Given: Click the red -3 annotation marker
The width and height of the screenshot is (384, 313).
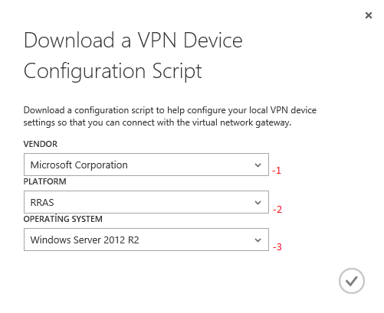Looking at the screenshot, I should (277, 247).
